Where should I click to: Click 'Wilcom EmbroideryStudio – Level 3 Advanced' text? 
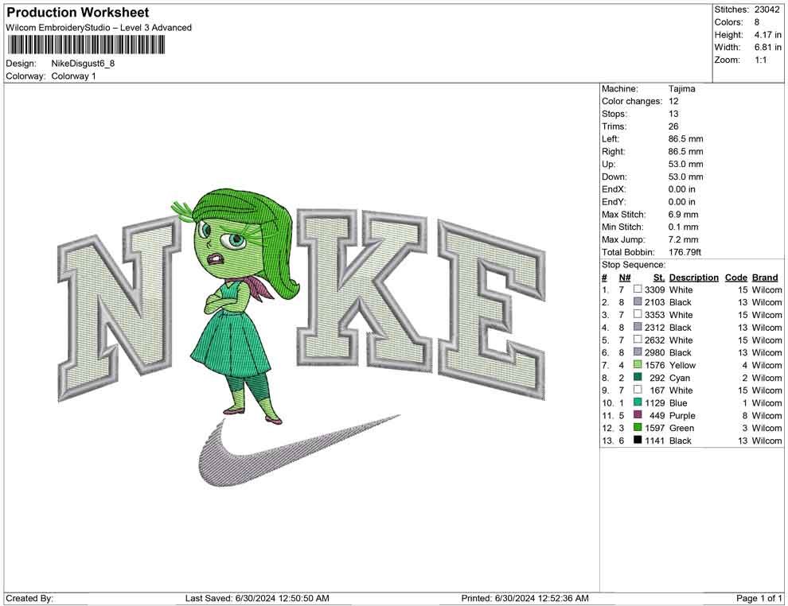point(99,28)
